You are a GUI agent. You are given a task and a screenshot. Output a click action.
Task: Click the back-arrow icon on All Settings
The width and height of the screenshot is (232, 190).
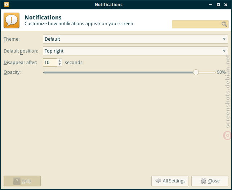pos(158,181)
